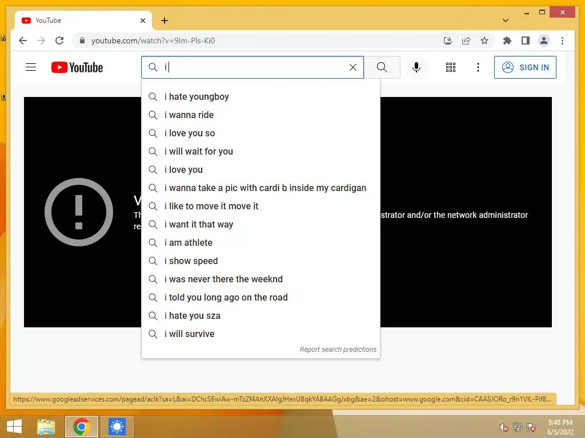Select suggestion 'i show speed'

(x=261, y=261)
